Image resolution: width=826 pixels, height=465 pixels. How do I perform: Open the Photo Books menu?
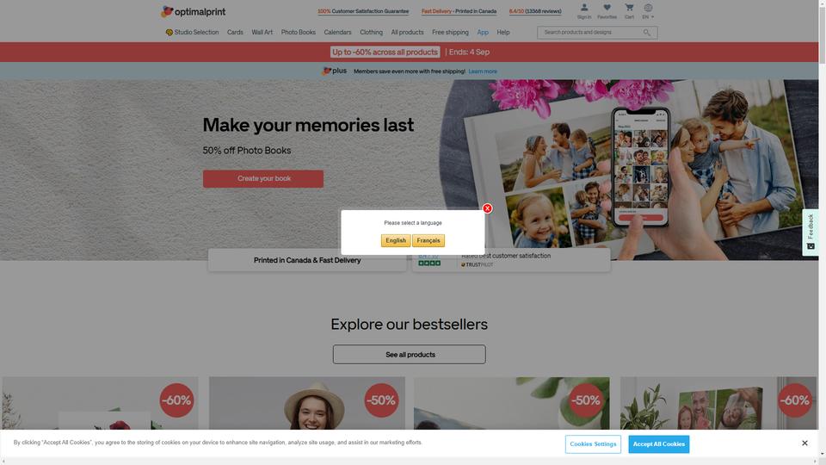tap(299, 32)
